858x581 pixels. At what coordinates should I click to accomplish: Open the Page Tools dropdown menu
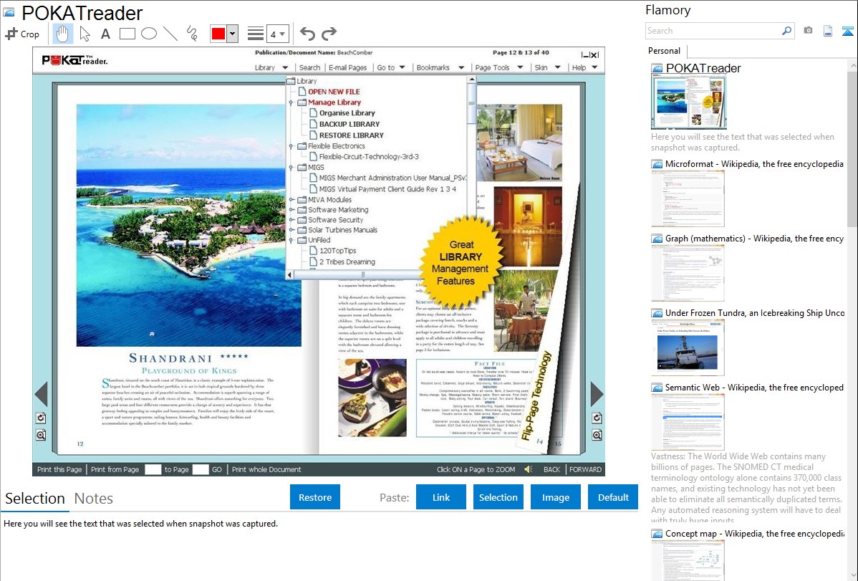tap(498, 67)
